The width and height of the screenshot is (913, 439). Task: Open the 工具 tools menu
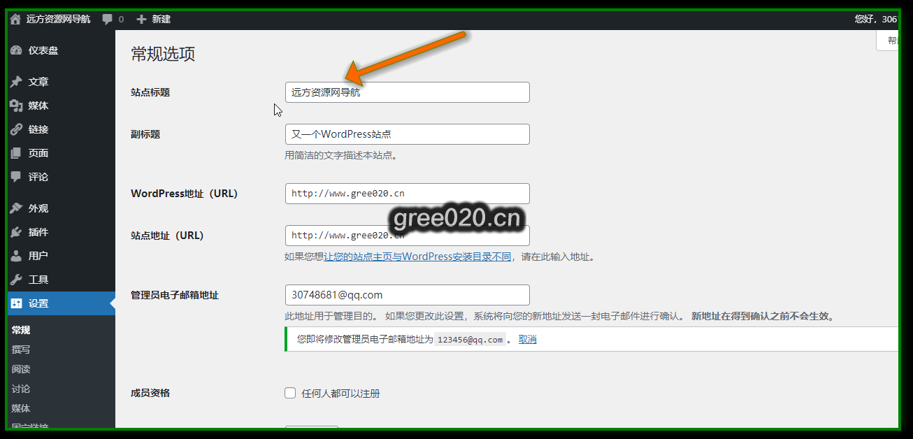38,280
